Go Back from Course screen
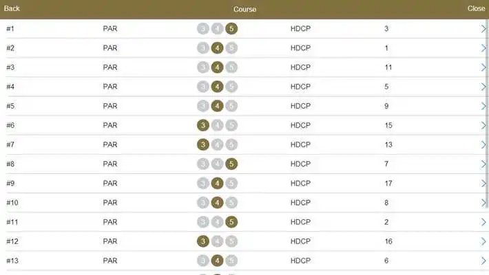The height and width of the screenshot is (275, 489). point(12,8)
